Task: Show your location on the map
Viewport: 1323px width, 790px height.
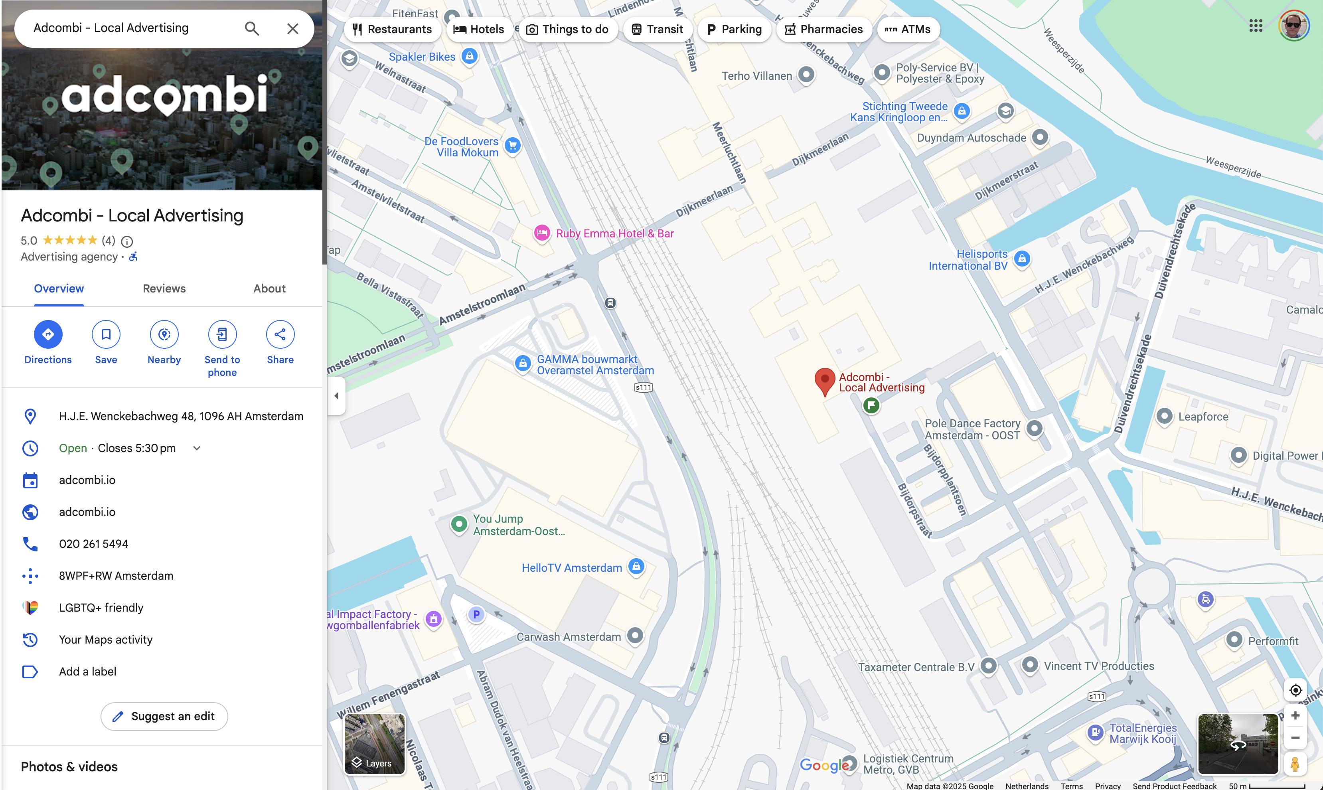Action: tap(1295, 690)
